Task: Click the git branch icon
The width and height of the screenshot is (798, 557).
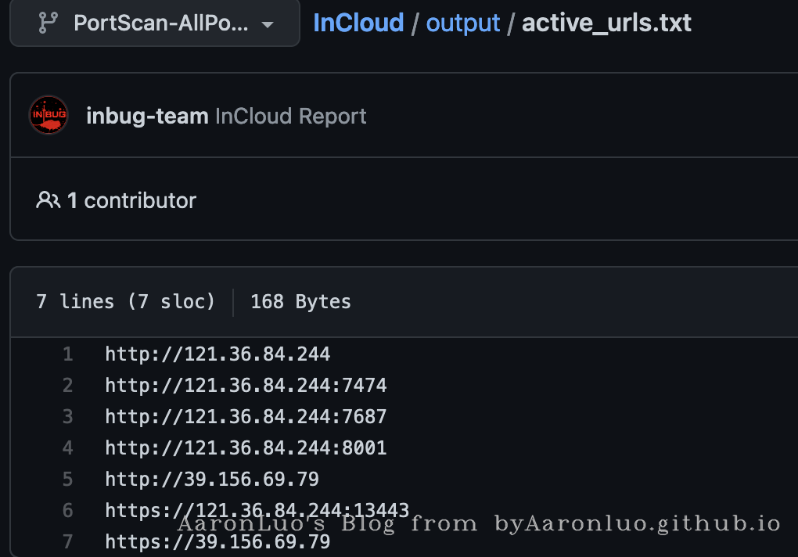Action: pyautogui.click(x=47, y=23)
